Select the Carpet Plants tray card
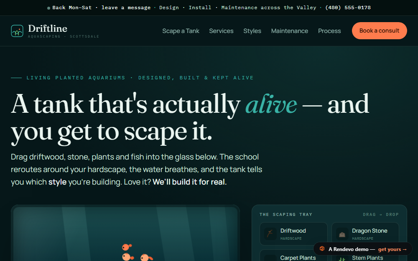The width and height of the screenshot is (418, 261). click(x=293, y=255)
